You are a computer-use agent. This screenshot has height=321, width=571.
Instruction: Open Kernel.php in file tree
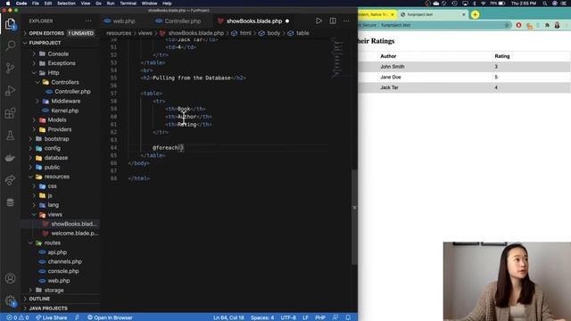[x=64, y=111]
